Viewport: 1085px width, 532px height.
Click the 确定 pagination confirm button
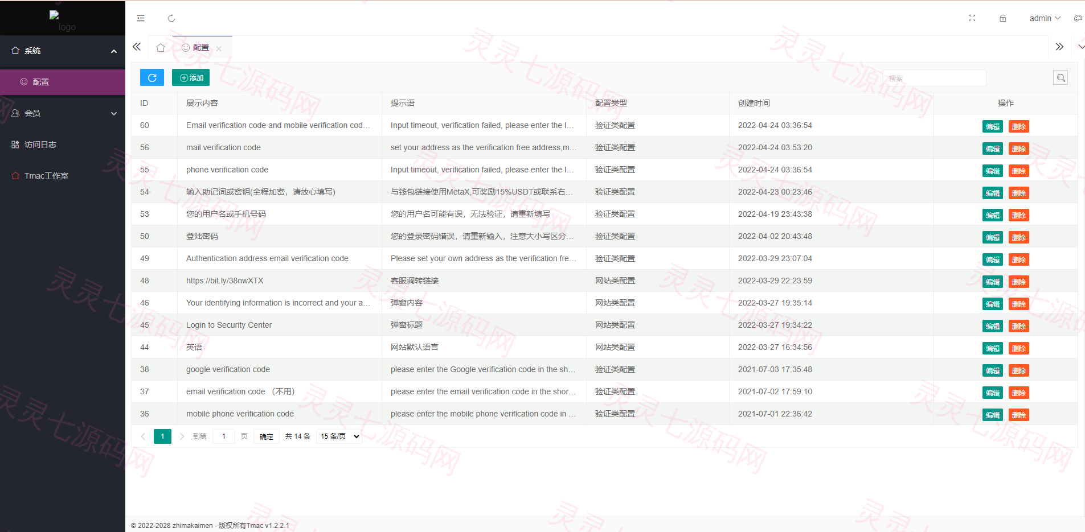click(x=267, y=436)
